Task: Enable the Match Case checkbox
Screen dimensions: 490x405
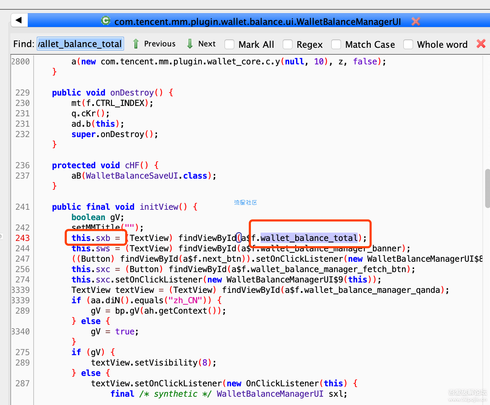Action: tap(336, 44)
